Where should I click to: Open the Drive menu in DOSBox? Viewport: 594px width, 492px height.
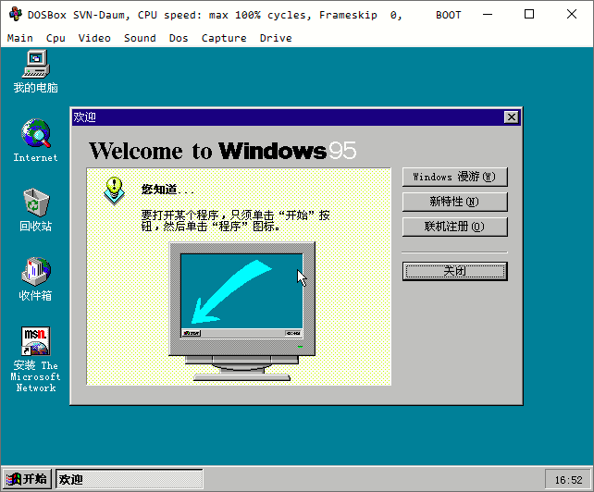tap(276, 38)
